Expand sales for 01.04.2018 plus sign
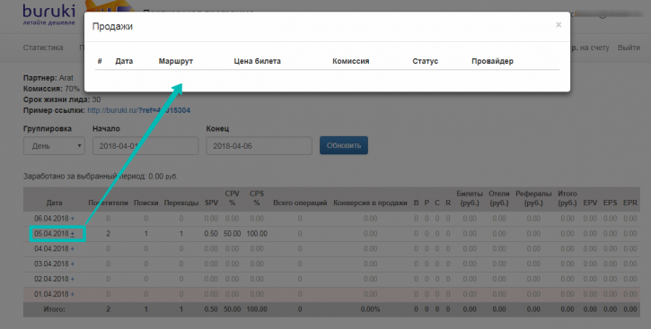This screenshot has height=329, width=651. pyautogui.click(x=73, y=294)
